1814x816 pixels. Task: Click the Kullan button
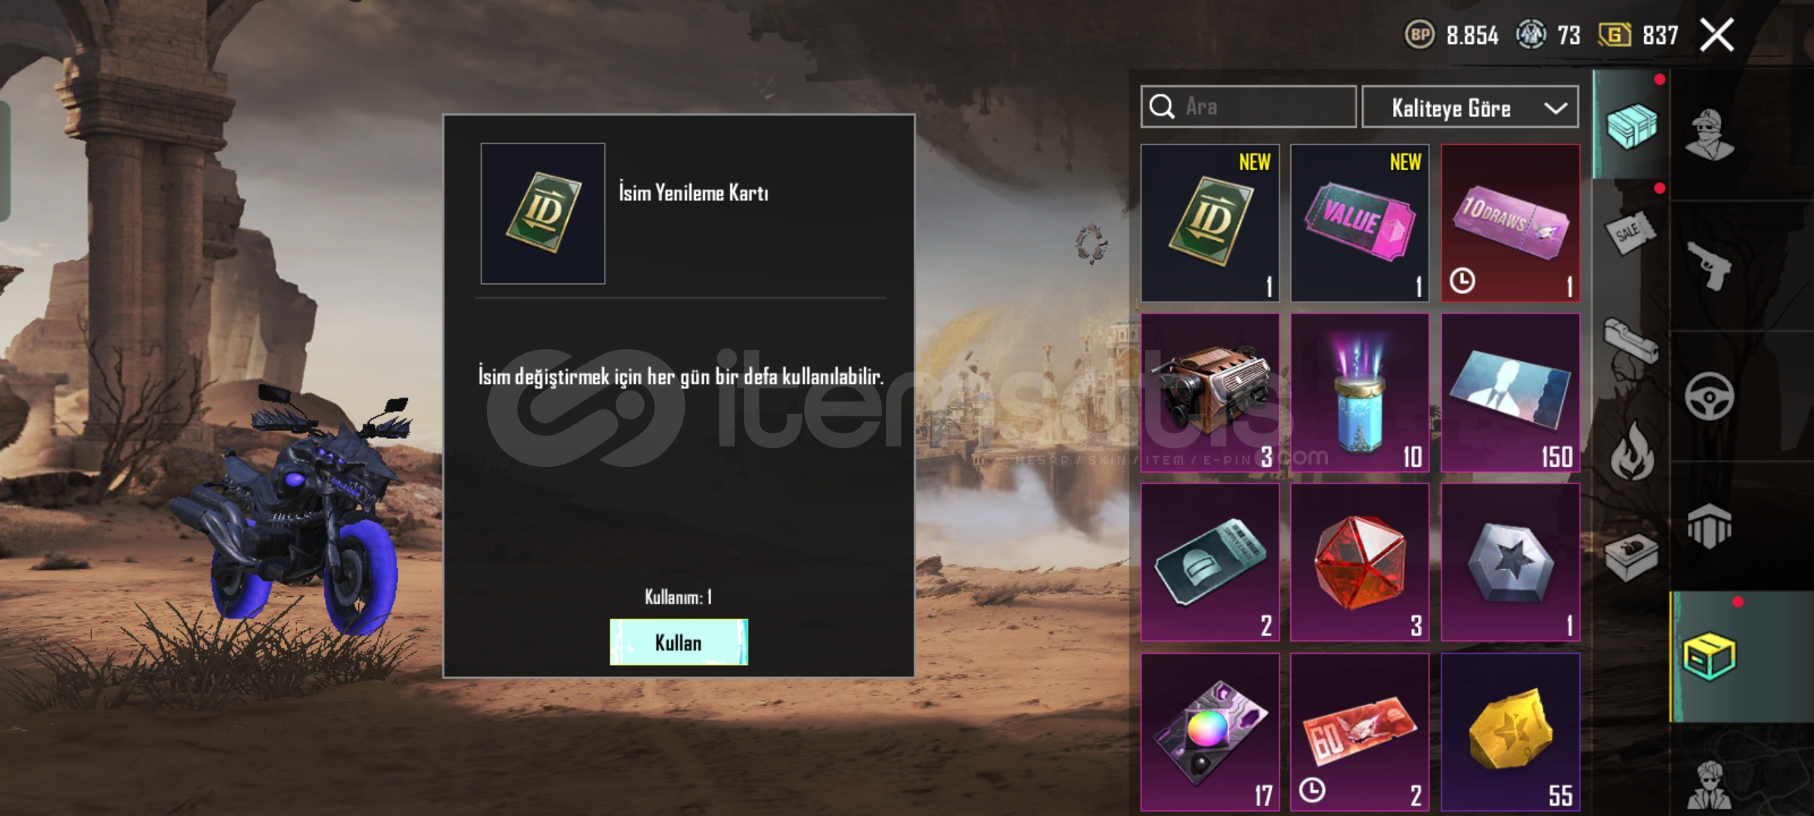click(x=679, y=642)
